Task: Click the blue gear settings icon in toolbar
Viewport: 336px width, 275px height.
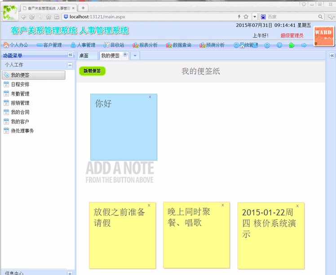Action: [267, 45]
